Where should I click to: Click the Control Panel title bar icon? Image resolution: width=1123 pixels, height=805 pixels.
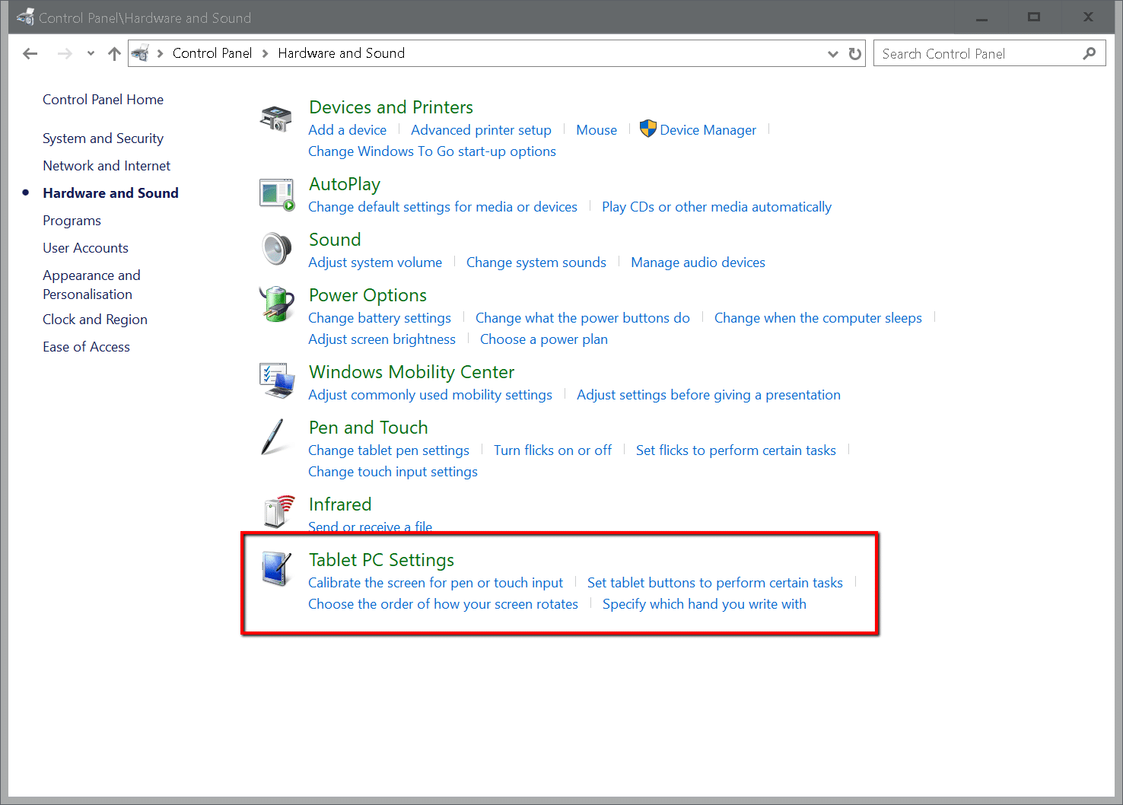(25, 17)
